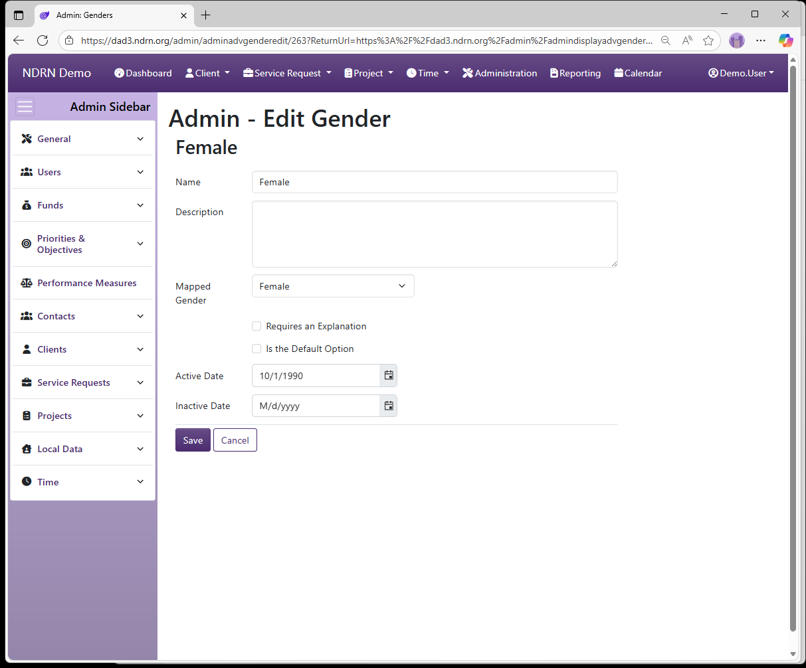View site information lock icon

[69, 41]
